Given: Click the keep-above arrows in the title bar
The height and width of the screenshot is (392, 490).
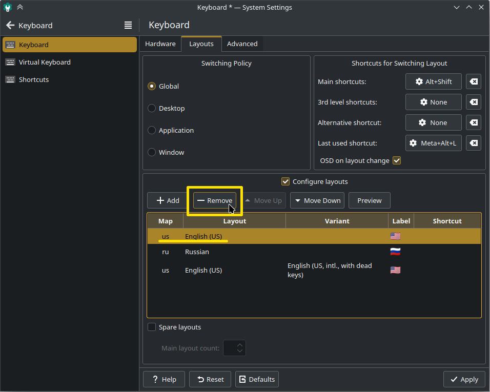Looking at the screenshot, I should pyautogui.click(x=19, y=8).
